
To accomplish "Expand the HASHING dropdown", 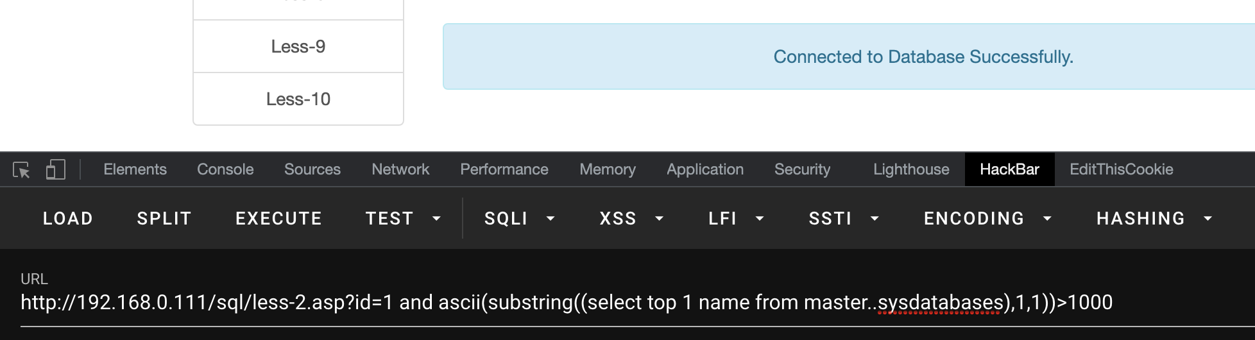I will pos(1154,219).
